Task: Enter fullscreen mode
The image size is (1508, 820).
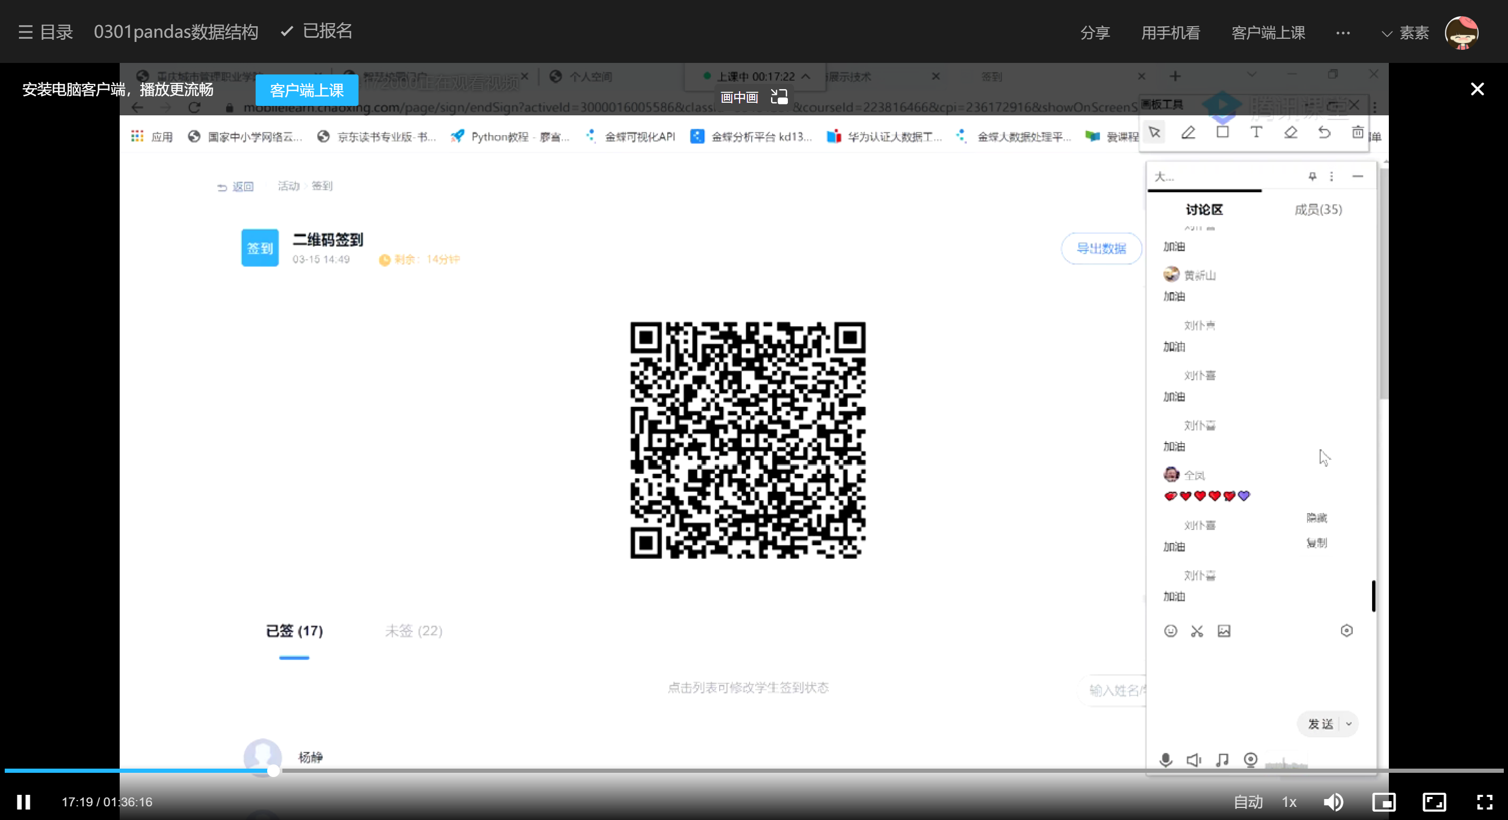Action: pyautogui.click(x=1484, y=802)
